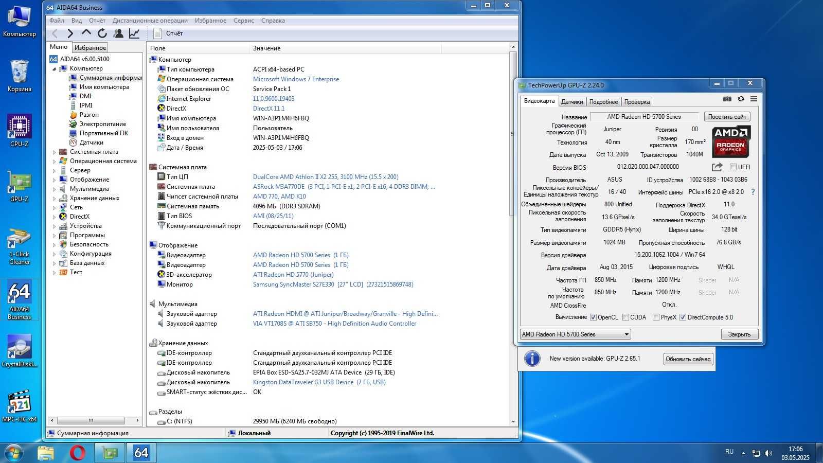Screen dimensions: 823x463
Task: Click the Refresh icon in AIDA64 toolbar
Action: click(x=102, y=33)
